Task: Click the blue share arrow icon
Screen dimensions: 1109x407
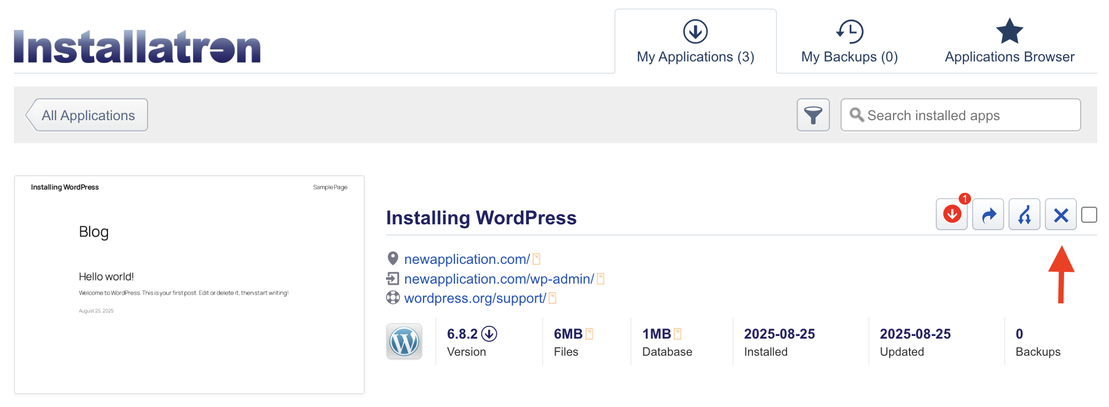Action: point(988,214)
